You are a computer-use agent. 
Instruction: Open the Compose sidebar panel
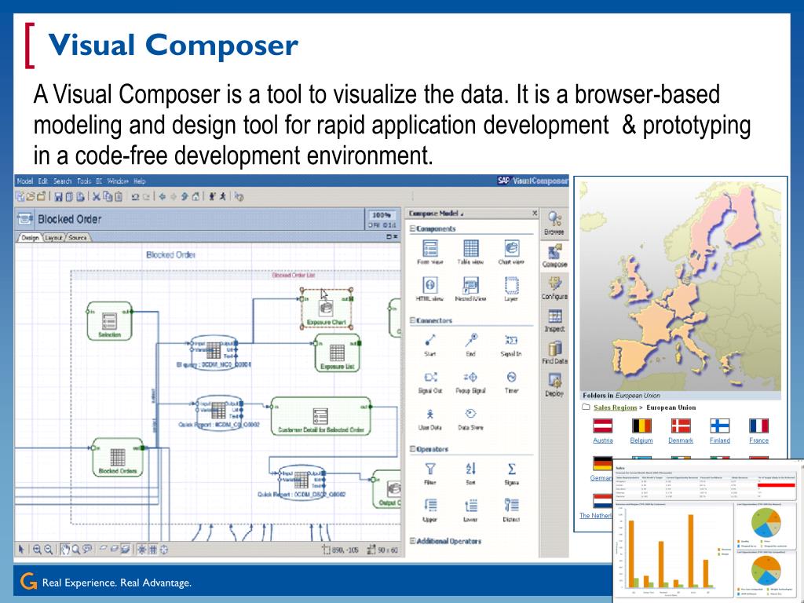point(554,256)
